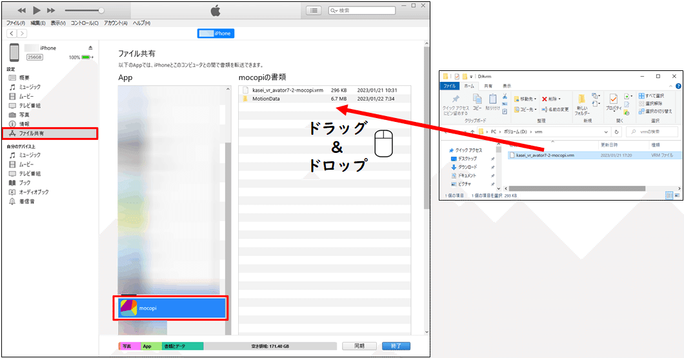Go back with iTunes back arrow

[x=12, y=34]
